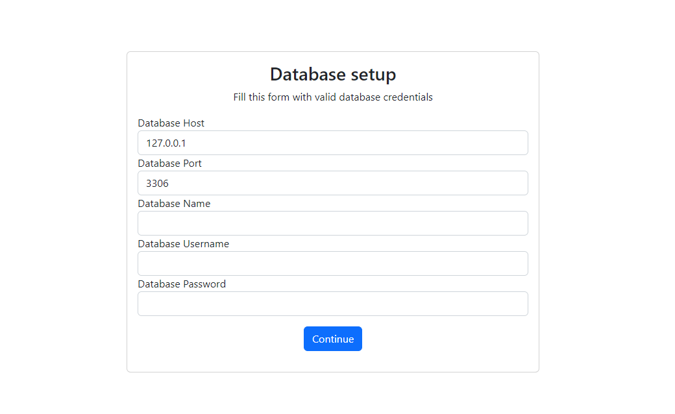Click the port number 3306 text
The width and height of the screenshot is (675, 414).
[157, 183]
